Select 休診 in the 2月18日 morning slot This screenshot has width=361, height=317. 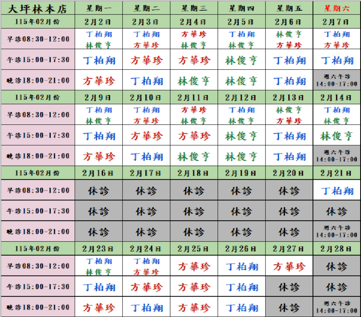pyautogui.click(x=194, y=191)
